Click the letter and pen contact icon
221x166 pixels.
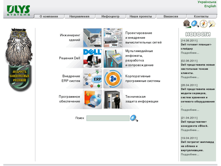click(x=212, y=24)
